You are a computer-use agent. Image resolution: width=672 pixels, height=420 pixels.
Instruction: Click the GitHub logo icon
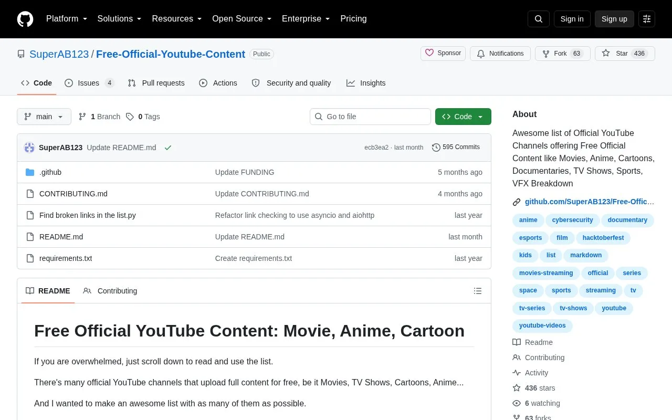tap(25, 19)
